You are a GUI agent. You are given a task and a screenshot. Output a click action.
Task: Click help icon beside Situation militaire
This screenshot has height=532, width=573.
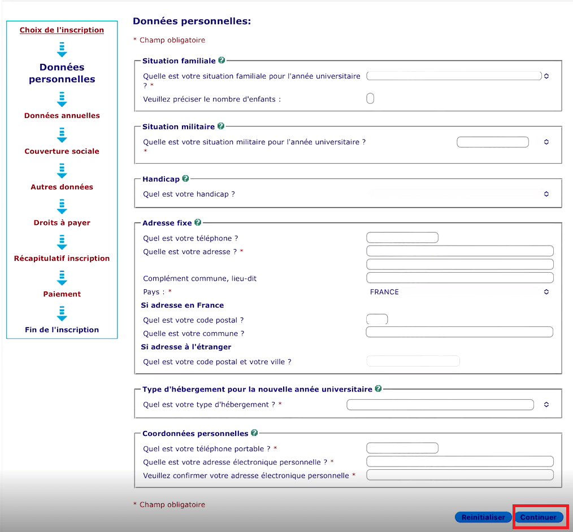[x=220, y=127]
